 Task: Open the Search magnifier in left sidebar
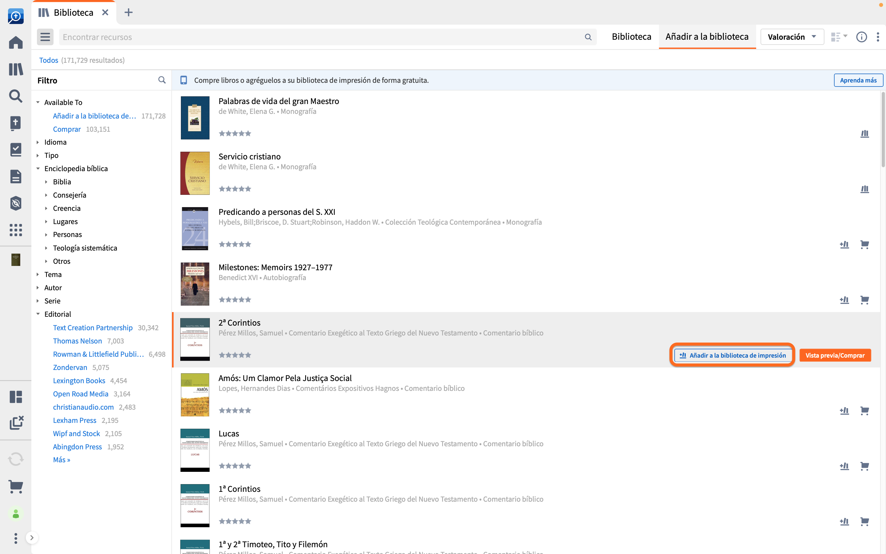[16, 96]
